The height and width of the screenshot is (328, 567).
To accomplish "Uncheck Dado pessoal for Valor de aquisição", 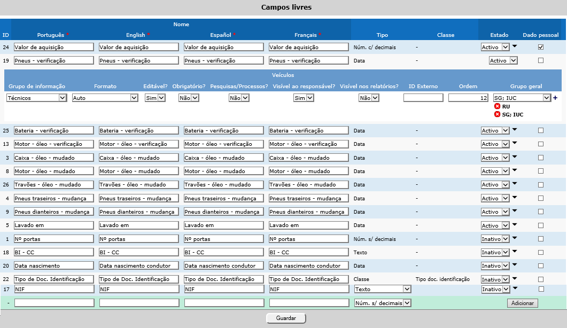I will 541,47.
